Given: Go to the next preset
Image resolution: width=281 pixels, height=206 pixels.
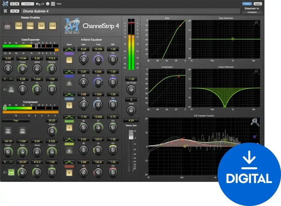Looking at the screenshot, I should (x=17, y=11).
